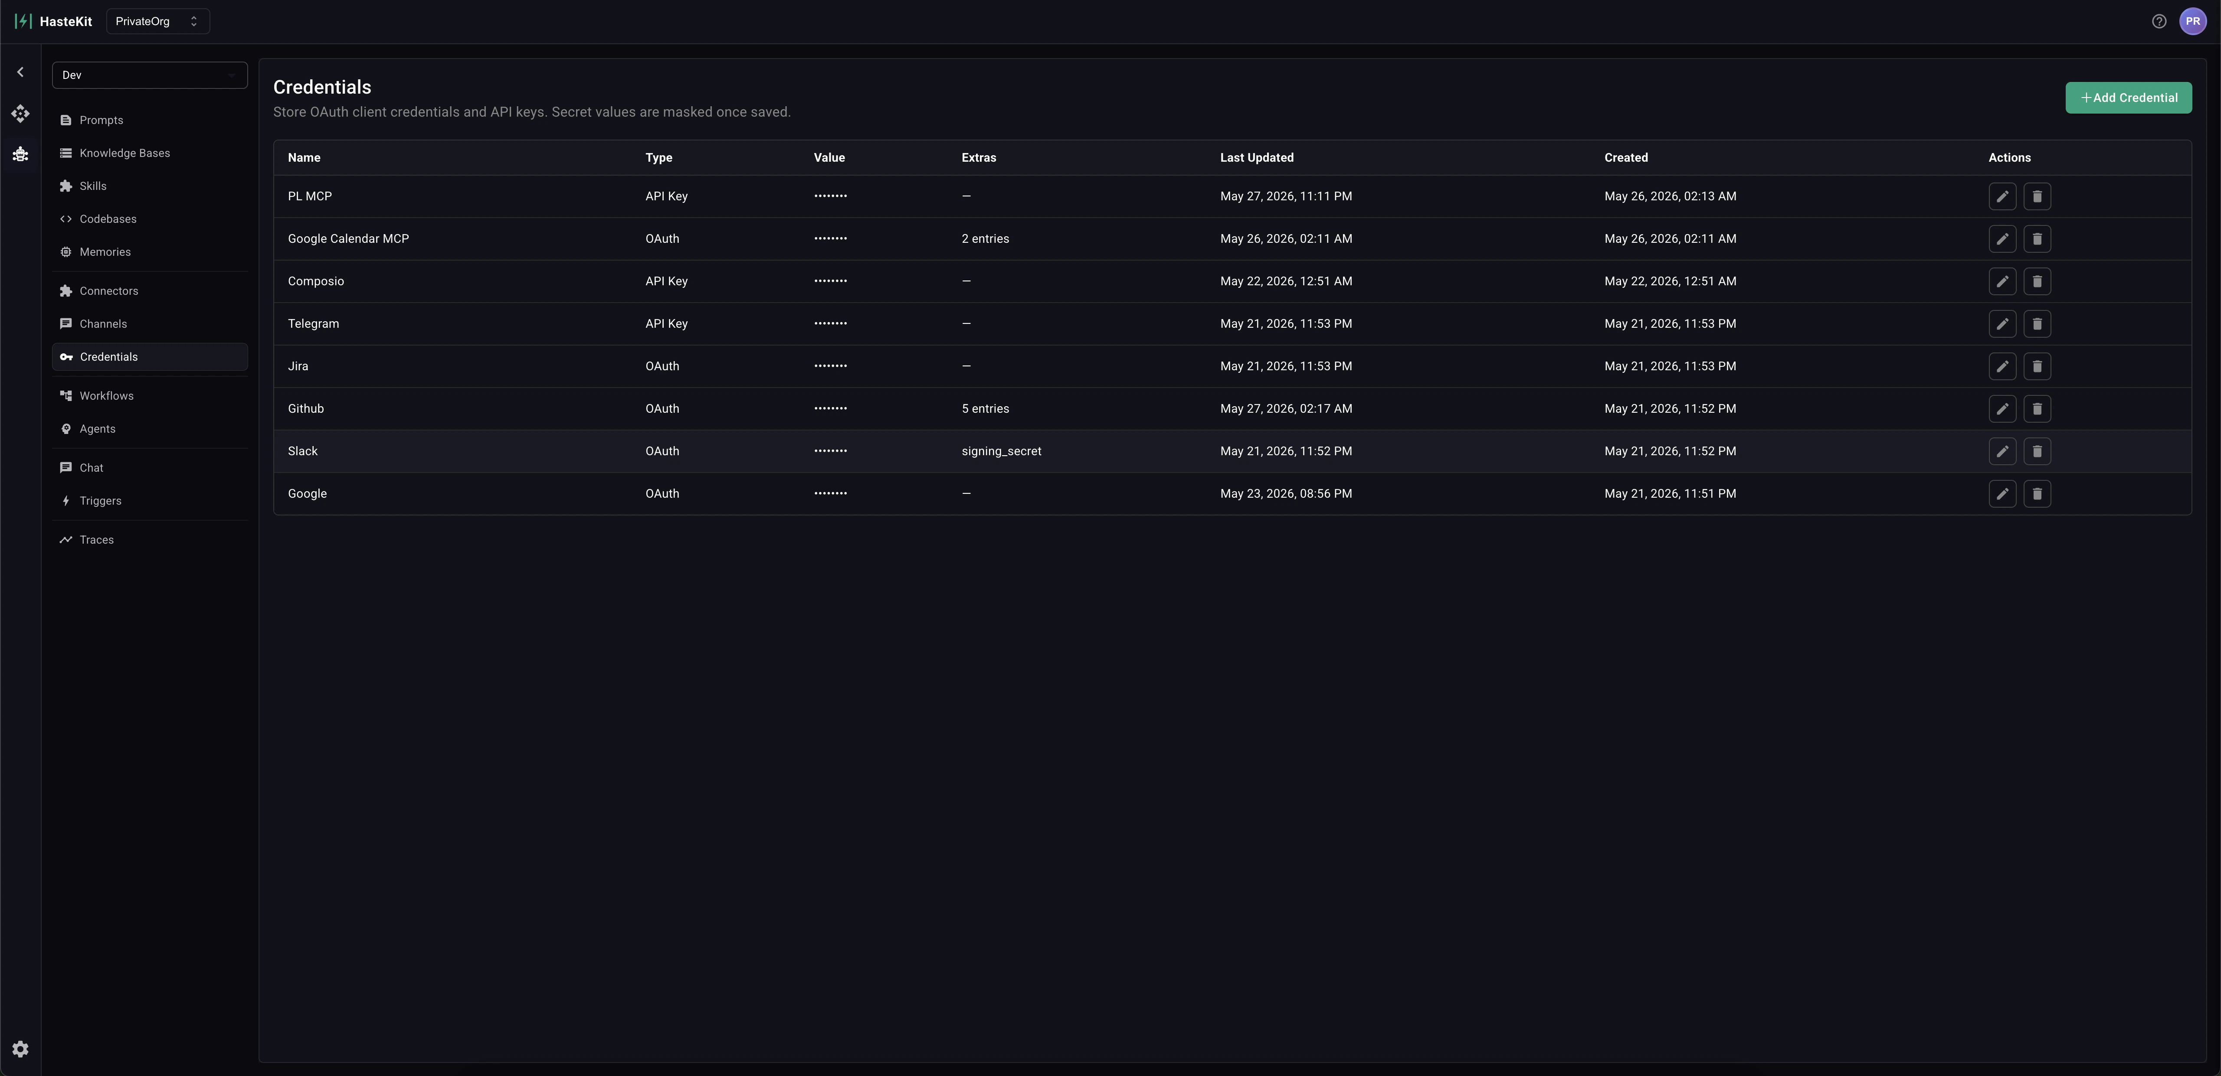Go to Agents page

coord(150,429)
